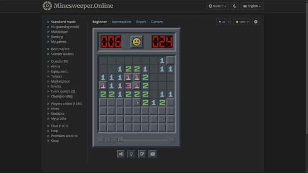Open the Events page
This screenshot has height=173, width=308.
(x=56, y=86)
